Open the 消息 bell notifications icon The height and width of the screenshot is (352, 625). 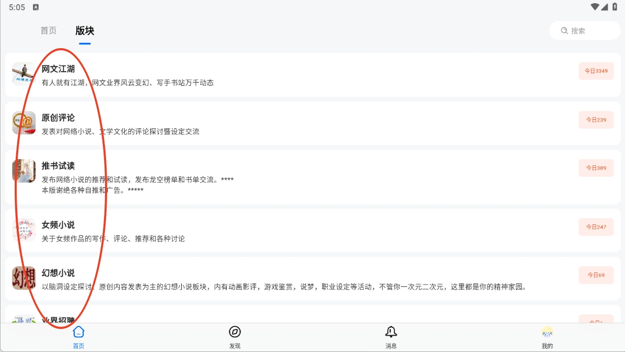[x=391, y=332]
